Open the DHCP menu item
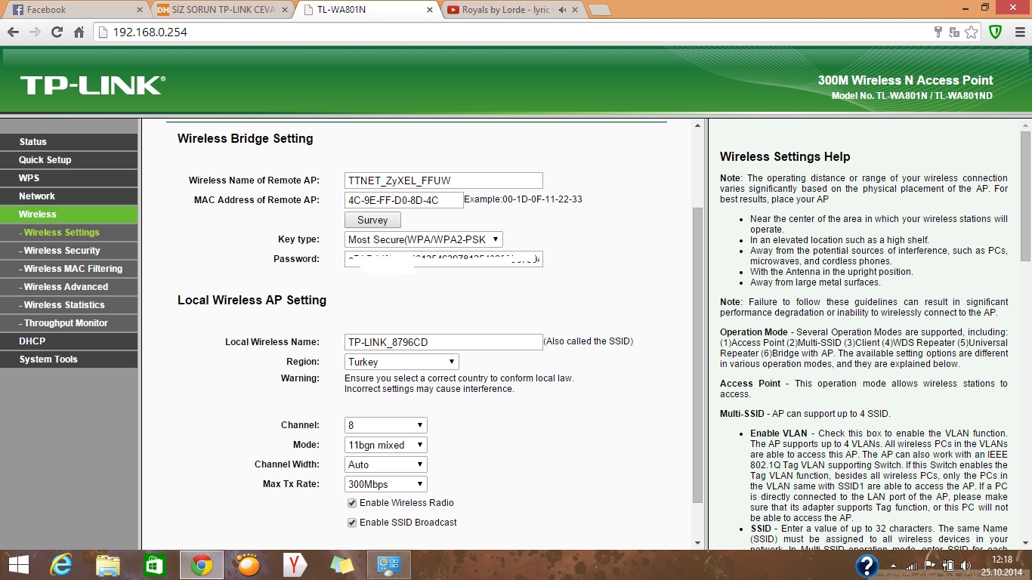 click(69, 341)
